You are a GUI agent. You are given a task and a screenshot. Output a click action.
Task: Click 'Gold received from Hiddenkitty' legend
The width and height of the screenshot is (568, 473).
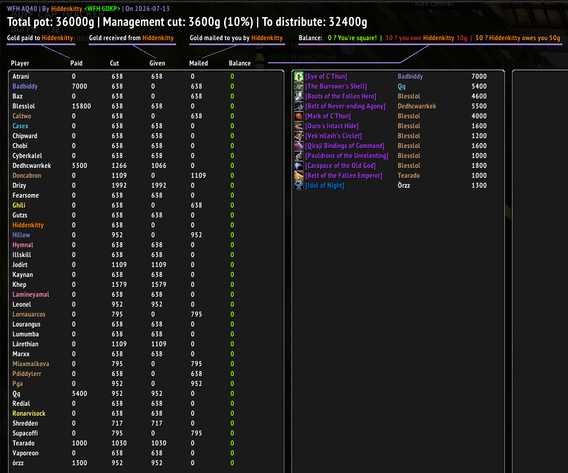pos(132,38)
